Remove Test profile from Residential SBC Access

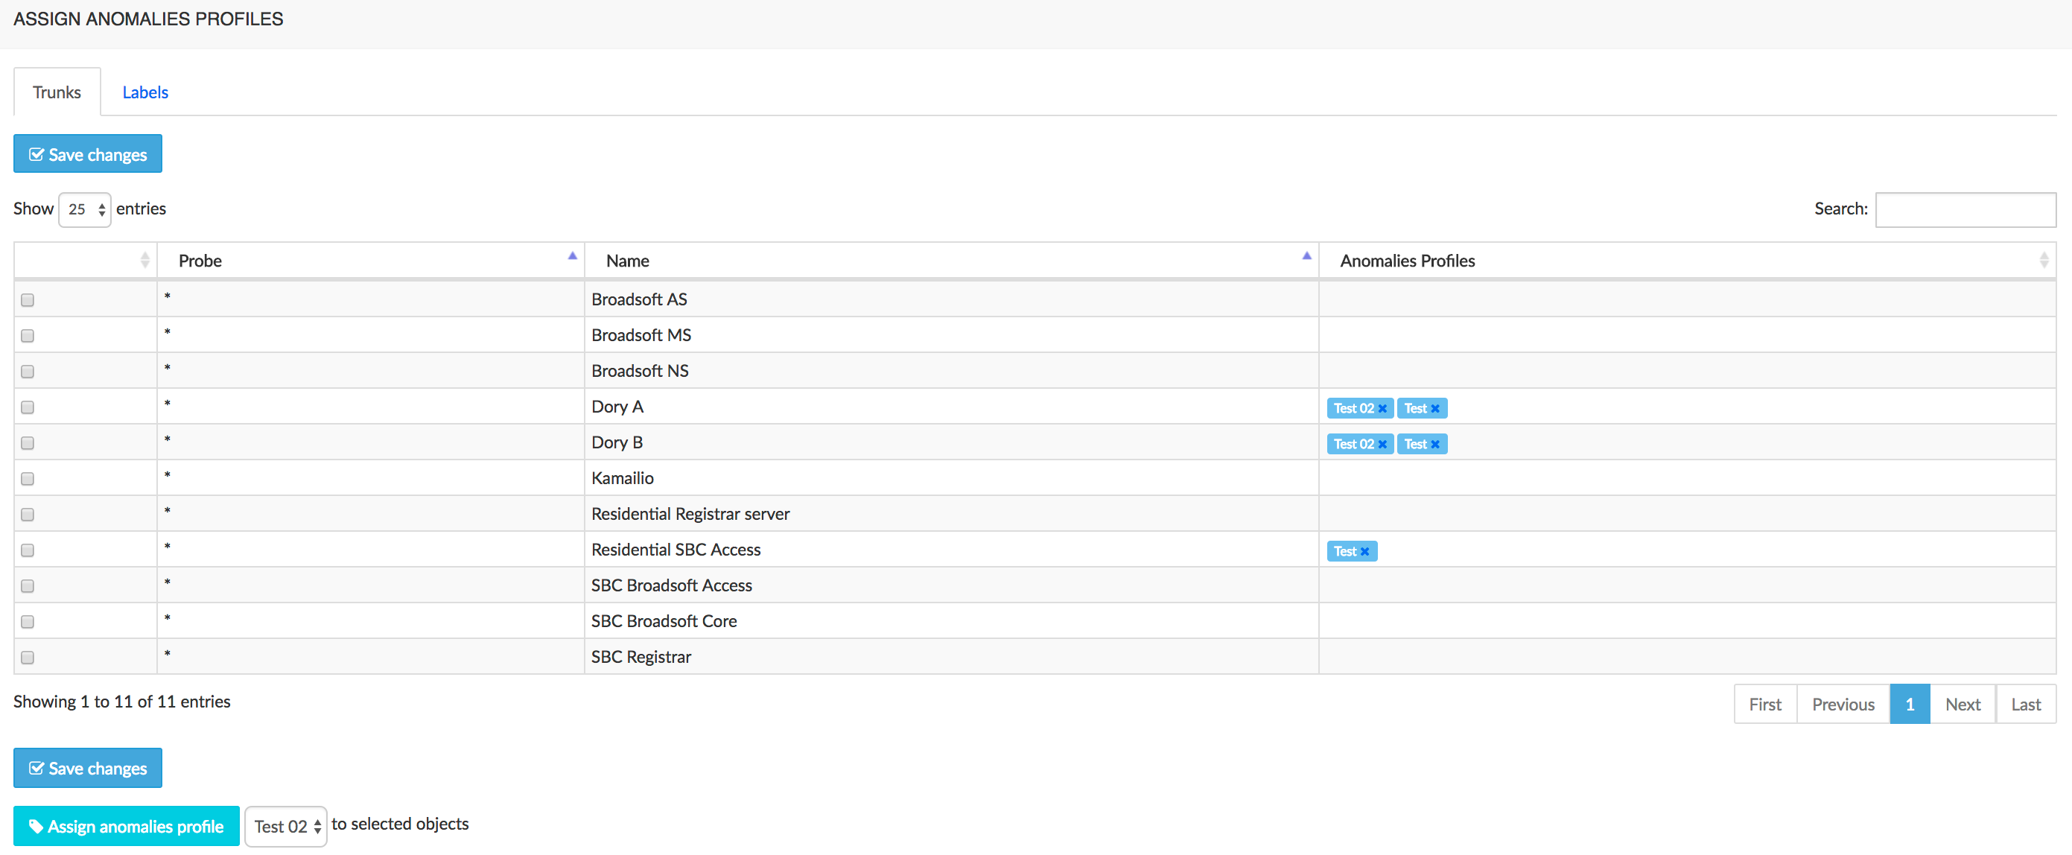(1365, 551)
